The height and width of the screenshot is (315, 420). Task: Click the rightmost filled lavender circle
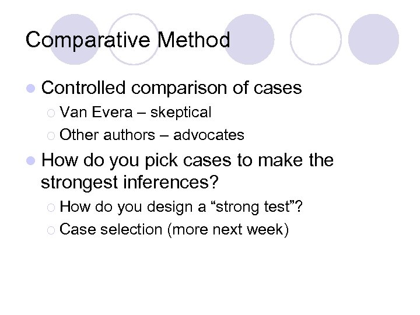[x=373, y=40]
